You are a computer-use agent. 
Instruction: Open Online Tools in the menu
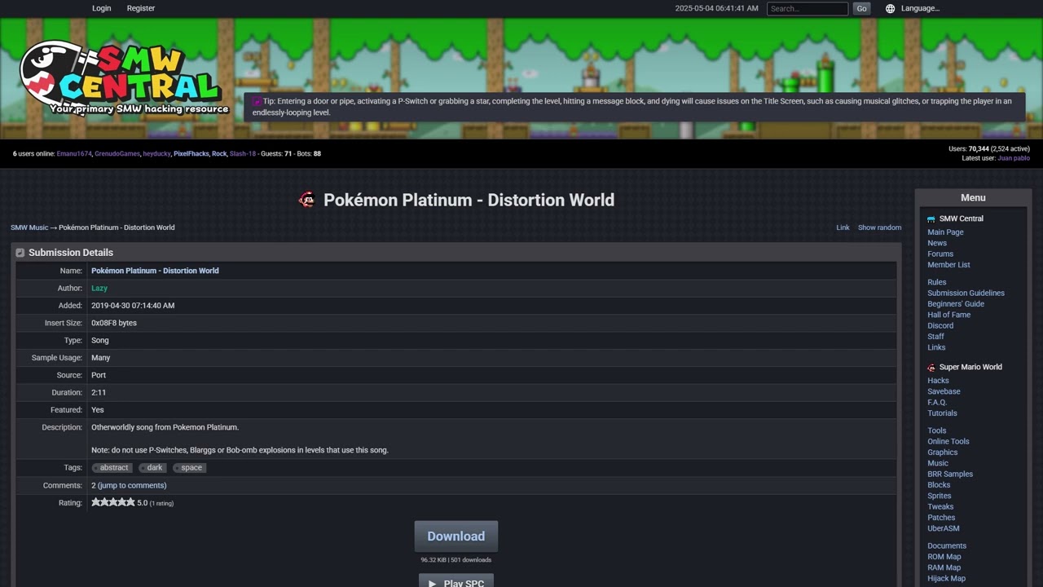coord(948,441)
